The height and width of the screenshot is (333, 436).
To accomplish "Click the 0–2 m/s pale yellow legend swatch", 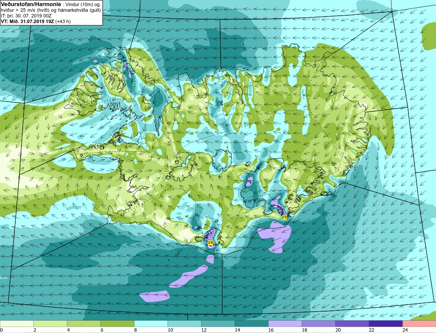I will [x=17, y=324].
